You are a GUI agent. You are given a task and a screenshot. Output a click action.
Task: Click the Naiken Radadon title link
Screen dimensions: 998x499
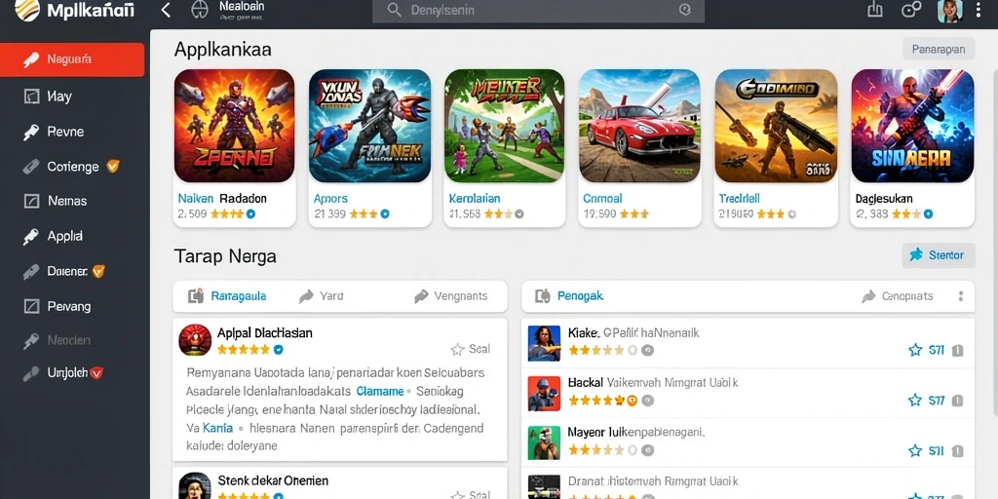coord(222,199)
